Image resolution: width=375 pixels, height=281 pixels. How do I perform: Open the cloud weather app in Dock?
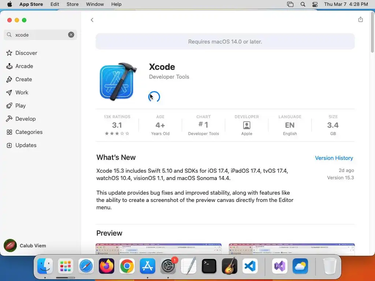pos(300,266)
